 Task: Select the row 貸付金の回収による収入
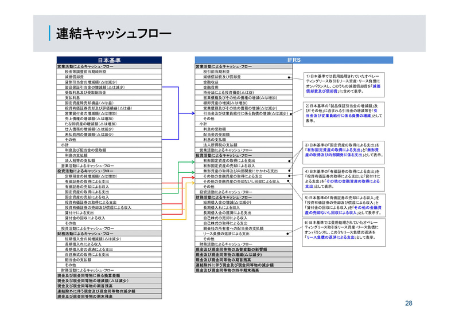(x=109, y=218)
